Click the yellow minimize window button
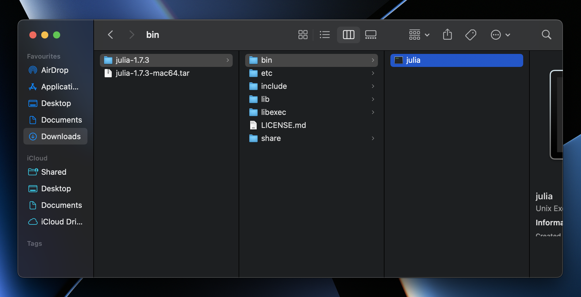The height and width of the screenshot is (297, 581). [x=45, y=35]
